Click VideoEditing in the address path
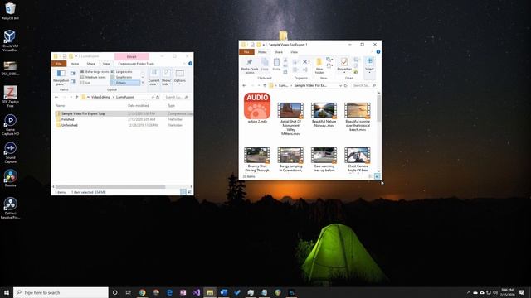Image resolution: width=531 pixels, height=298 pixels. (100, 97)
